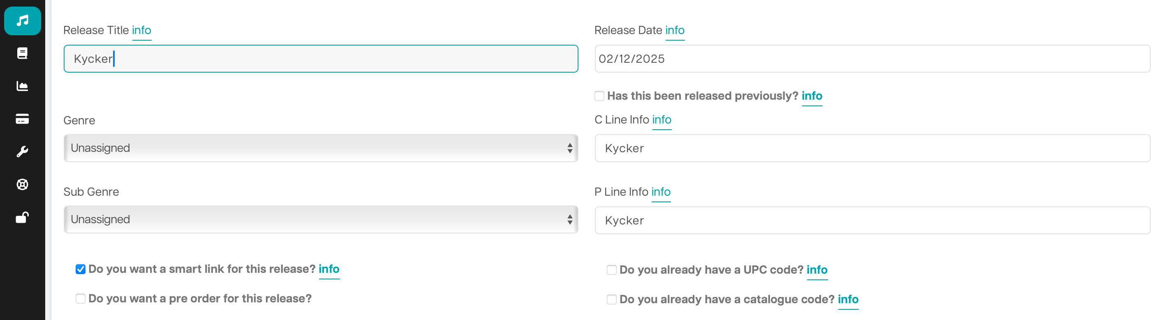Open the payments card icon in sidebar
1161x320 pixels.
22,119
